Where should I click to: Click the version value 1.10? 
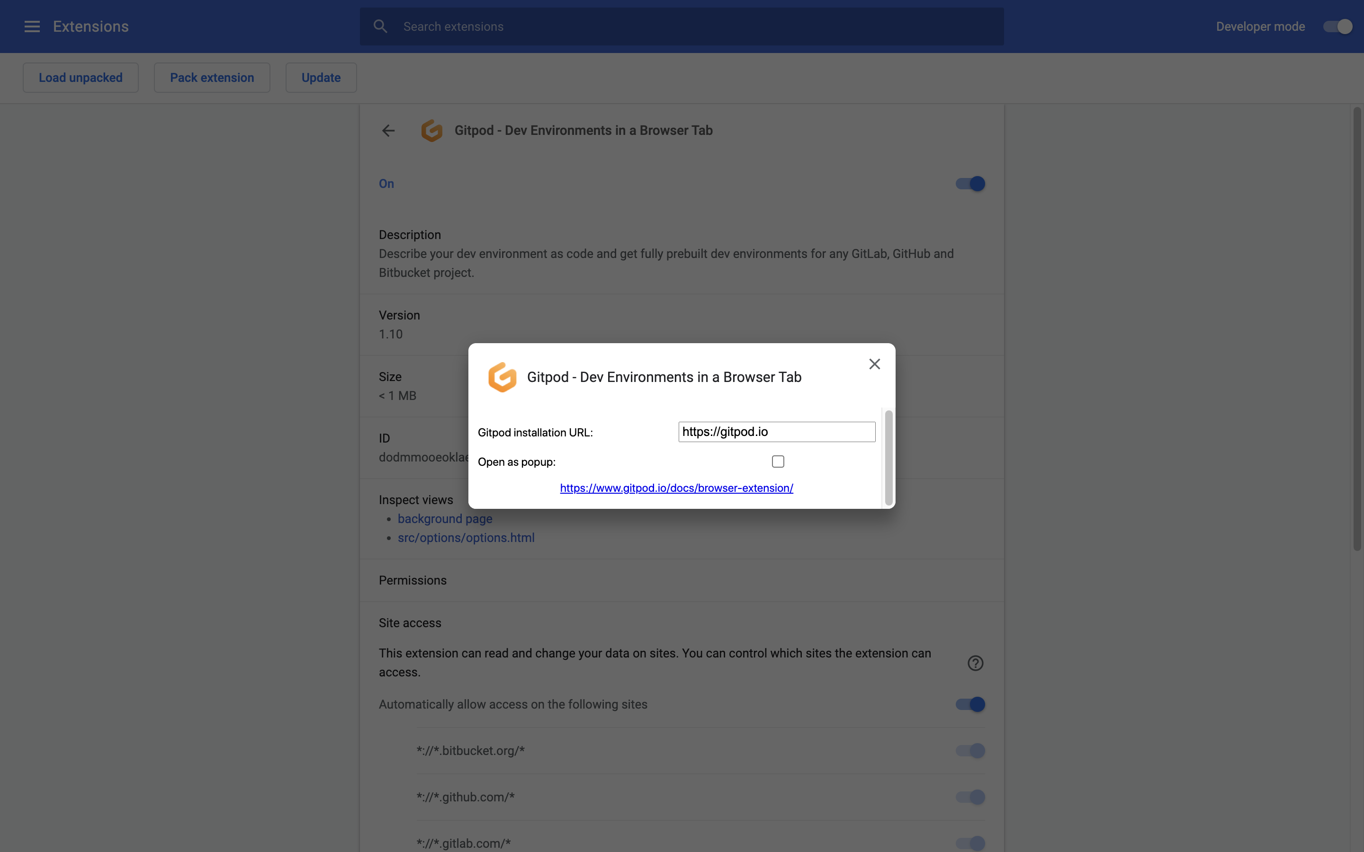(x=391, y=334)
